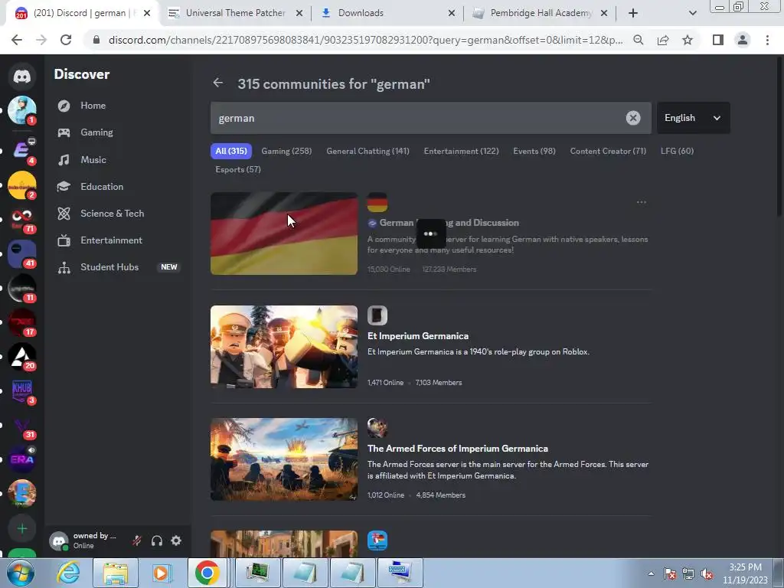Screen dimensions: 784x588
Task: Toggle microphone mute in user panel
Action: tap(137, 541)
